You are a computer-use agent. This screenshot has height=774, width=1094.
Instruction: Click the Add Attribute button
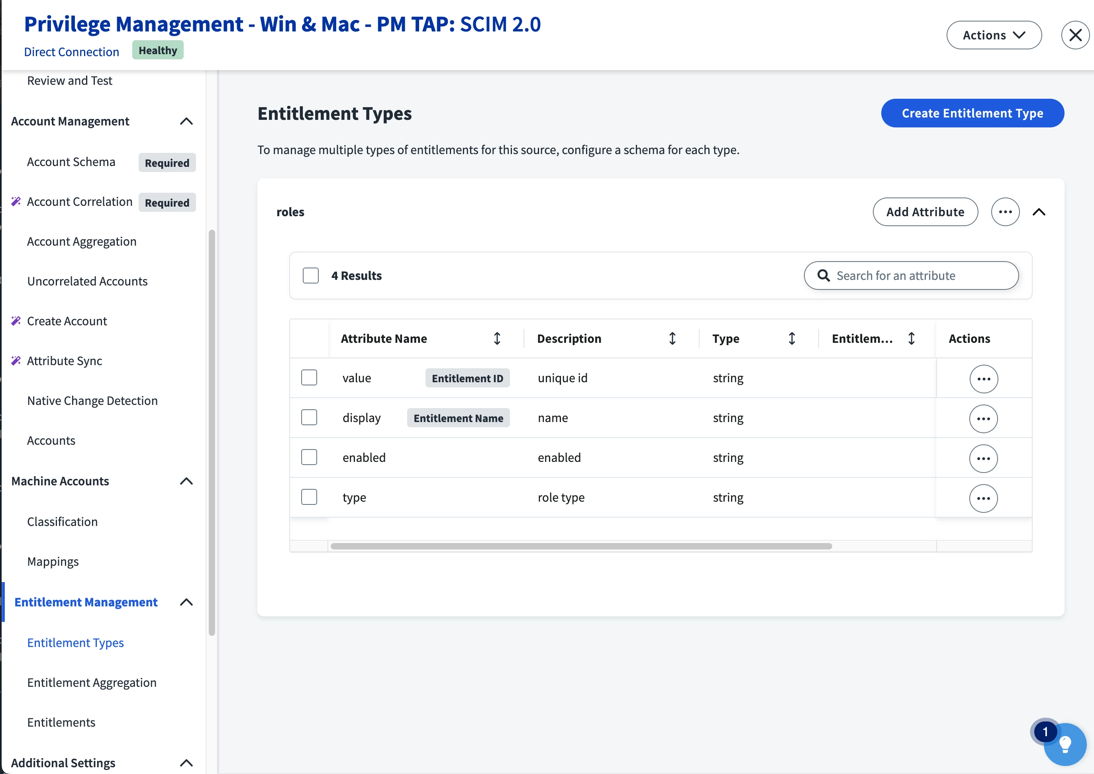pyautogui.click(x=925, y=212)
